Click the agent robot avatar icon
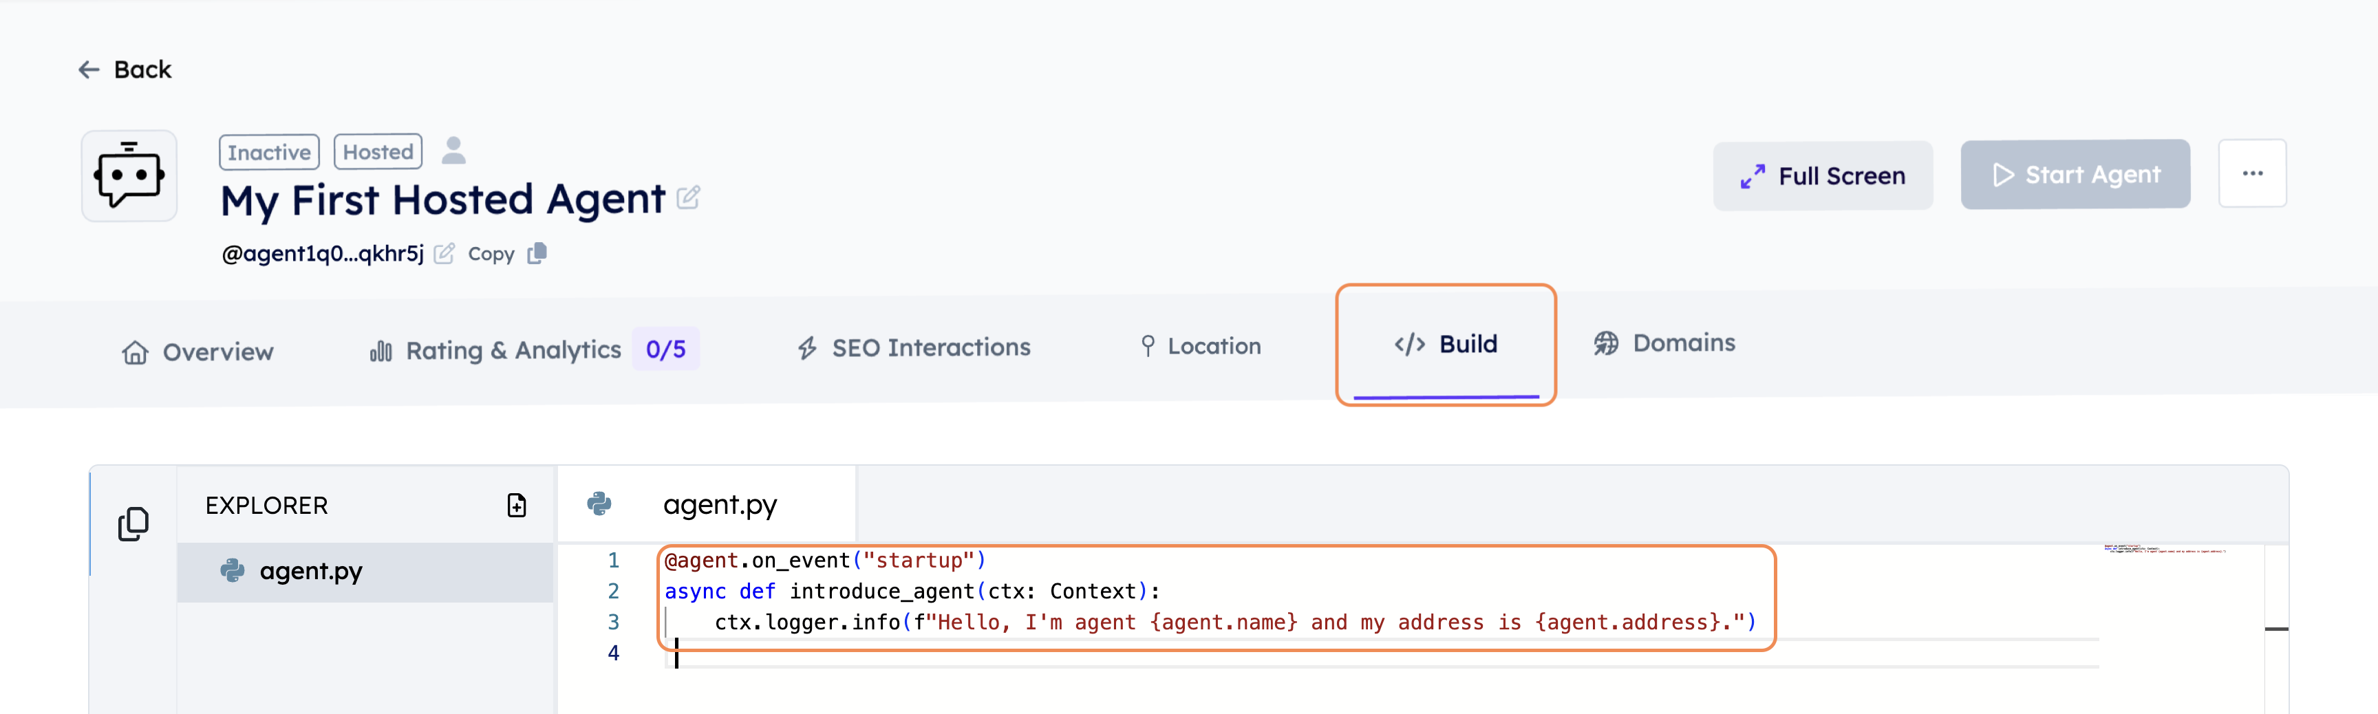 coord(129,175)
